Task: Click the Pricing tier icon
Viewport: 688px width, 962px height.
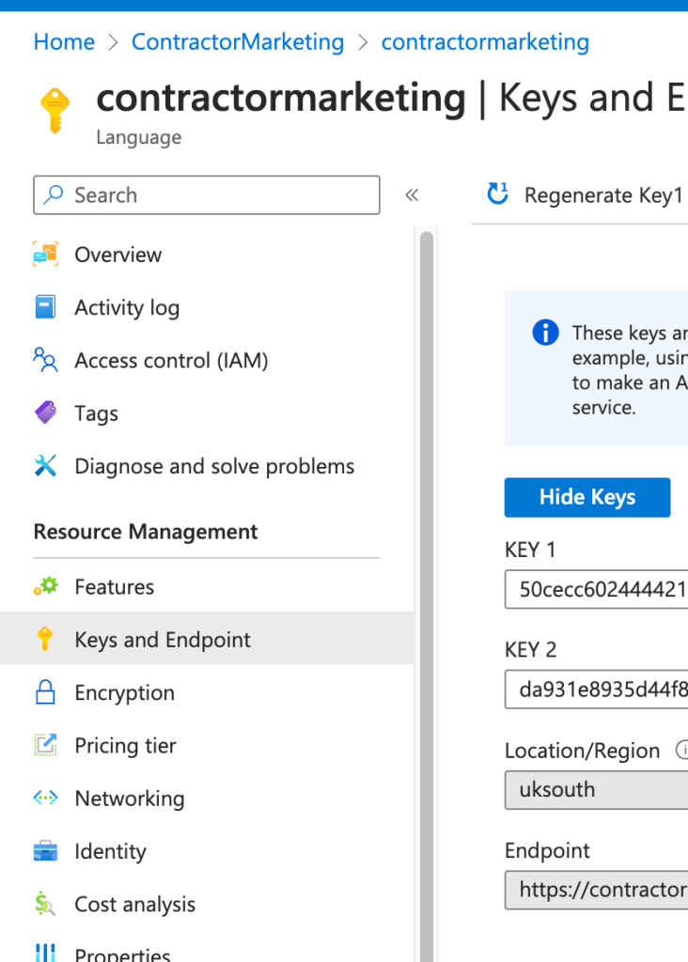Action: [45, 745]
